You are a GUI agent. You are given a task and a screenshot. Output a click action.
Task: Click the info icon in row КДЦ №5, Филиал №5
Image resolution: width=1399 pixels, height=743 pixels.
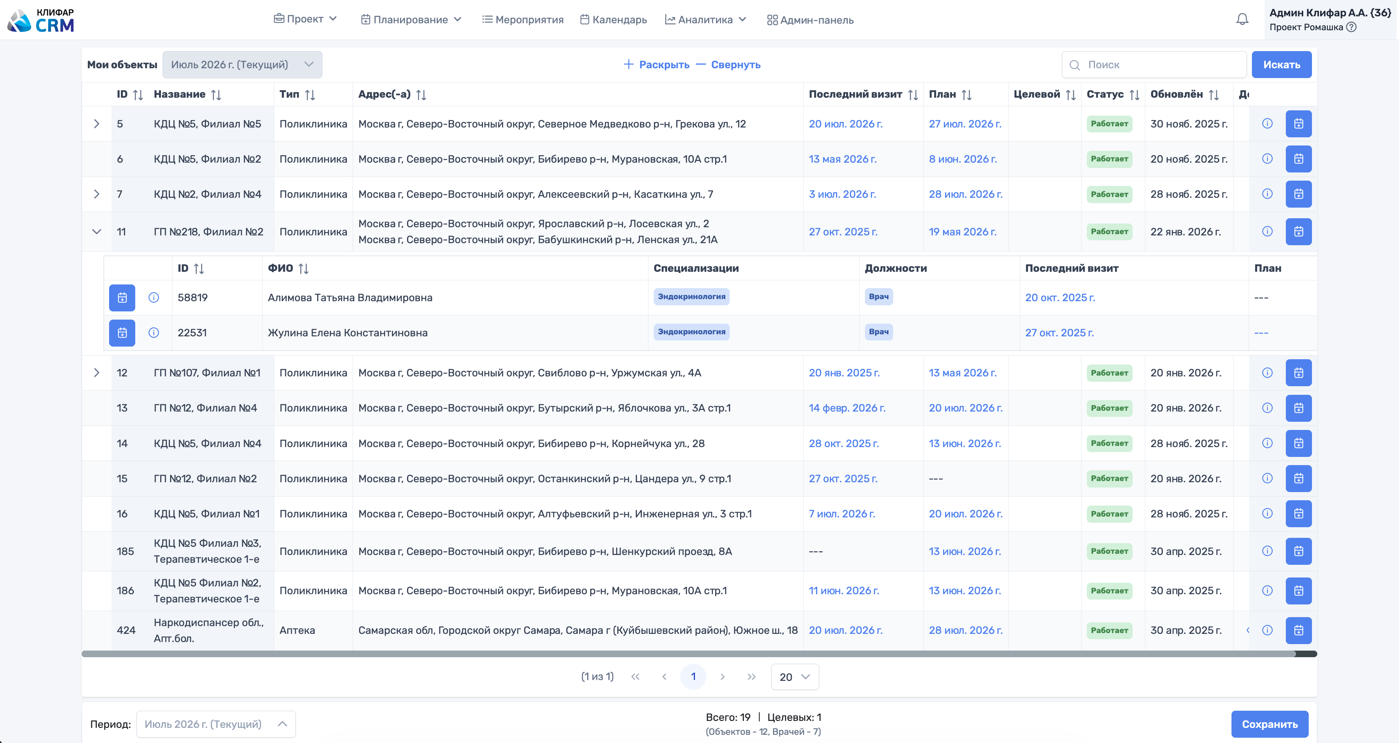pos(1267,124)
